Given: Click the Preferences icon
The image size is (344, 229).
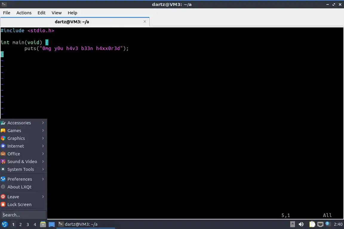Looking at the screenshot, I should click(x=3, y=179).
